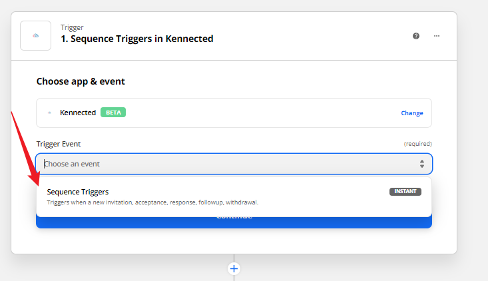
Task: Click the trigger step header bar
Action: tap(234, 36)
